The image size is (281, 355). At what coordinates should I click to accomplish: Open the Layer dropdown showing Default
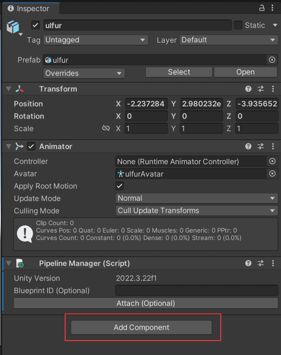[x=228, y=40]
